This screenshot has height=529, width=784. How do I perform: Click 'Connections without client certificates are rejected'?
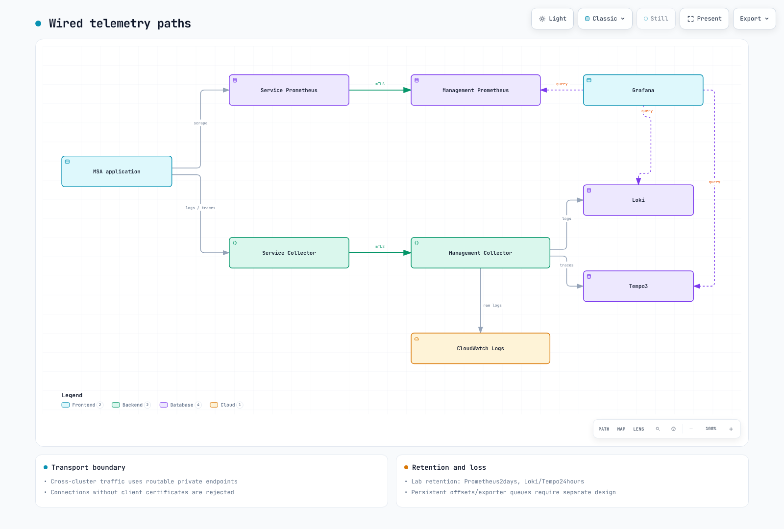pos(142,492)
